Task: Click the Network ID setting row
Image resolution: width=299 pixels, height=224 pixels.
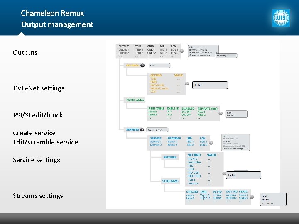Action: (165, 85)
